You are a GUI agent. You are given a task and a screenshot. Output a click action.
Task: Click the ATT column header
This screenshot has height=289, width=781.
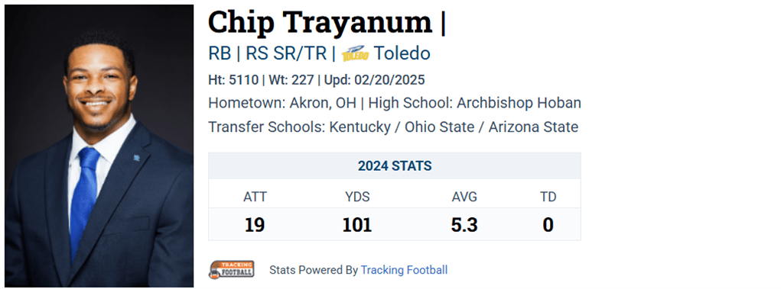pos(255,197)
